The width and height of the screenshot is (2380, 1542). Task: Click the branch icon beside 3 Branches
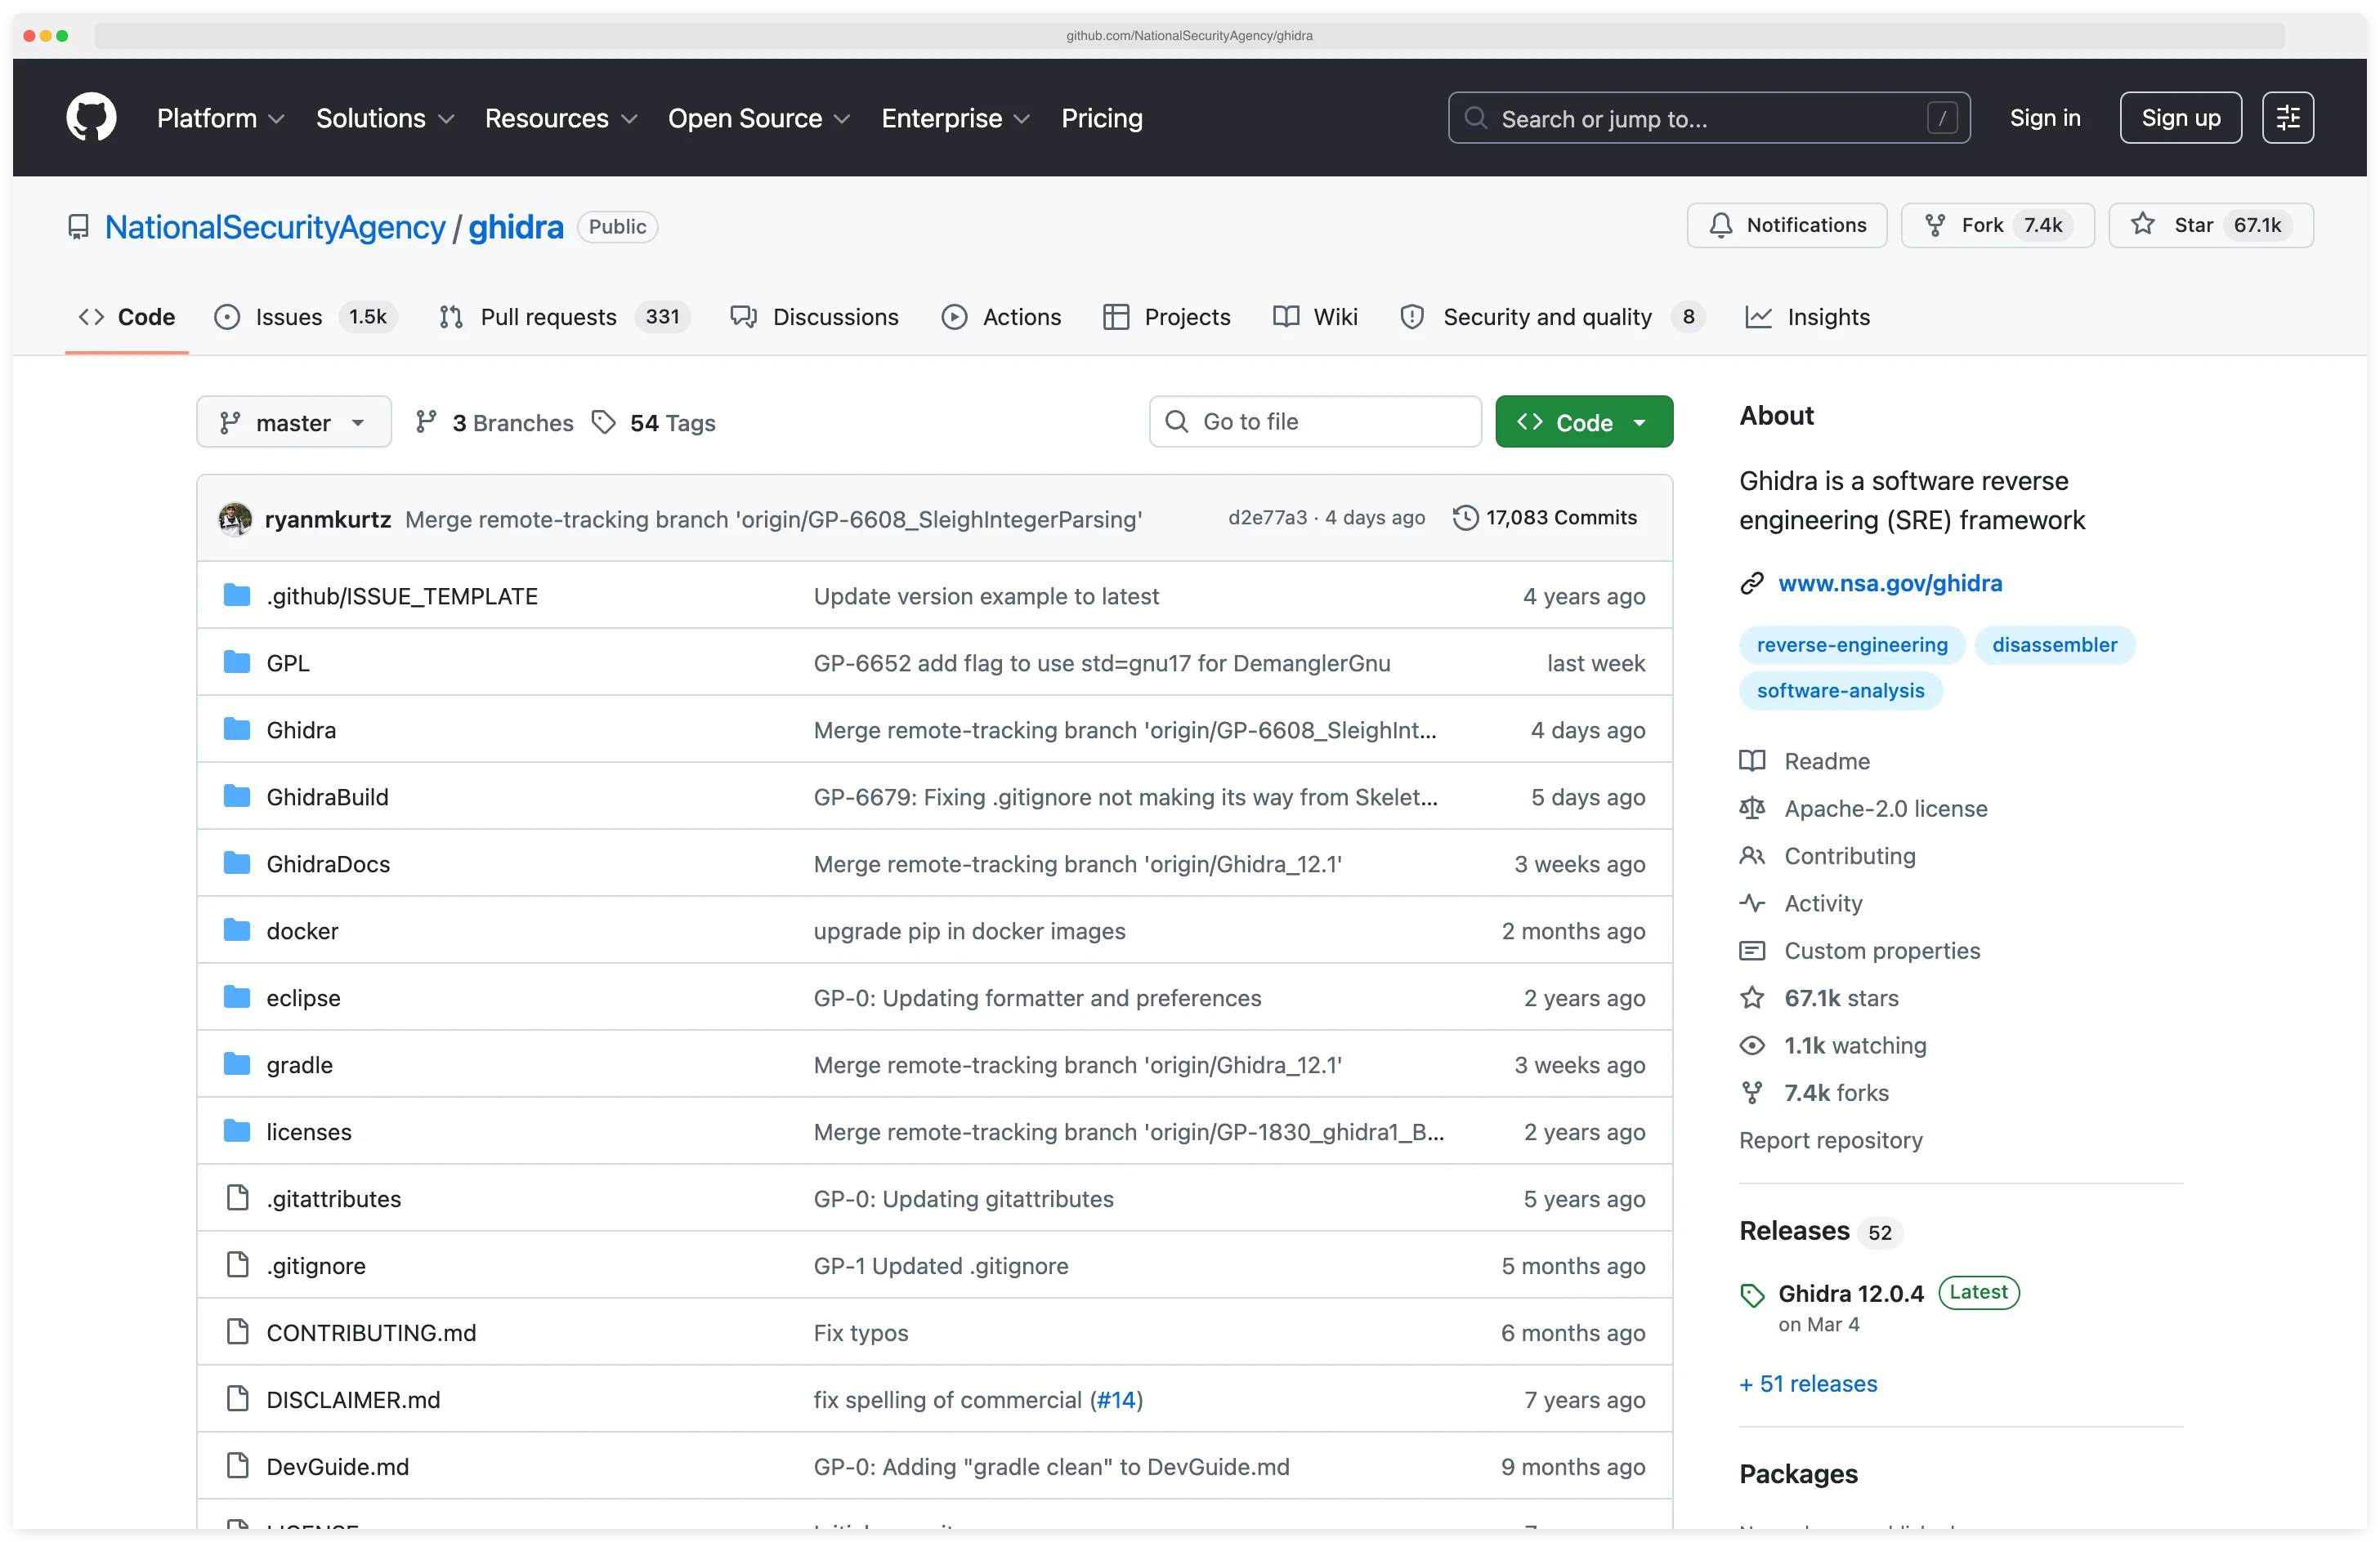tap(428, 421)
